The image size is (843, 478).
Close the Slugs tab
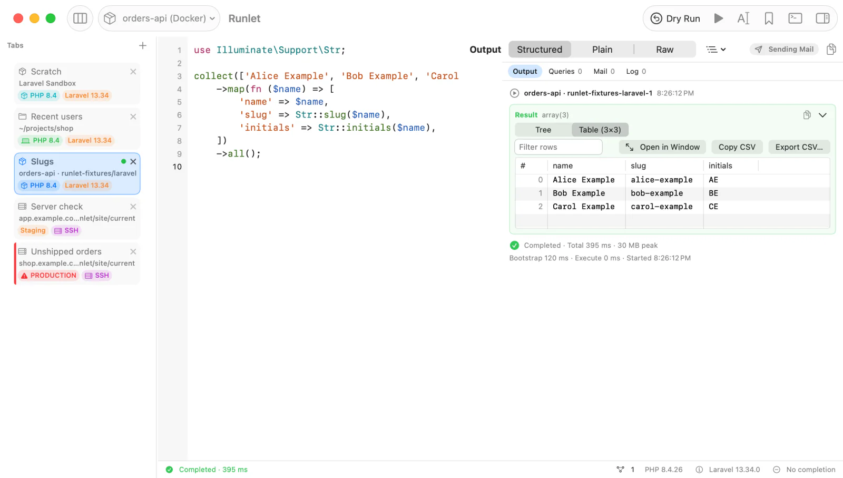click(x=133, y=162)
